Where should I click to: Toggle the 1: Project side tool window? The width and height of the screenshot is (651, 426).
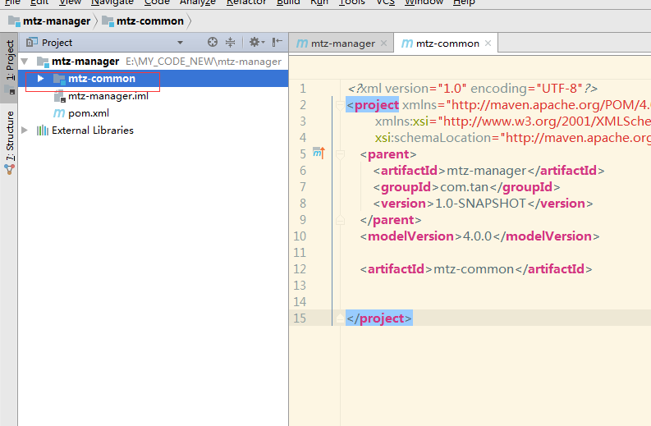9,62
